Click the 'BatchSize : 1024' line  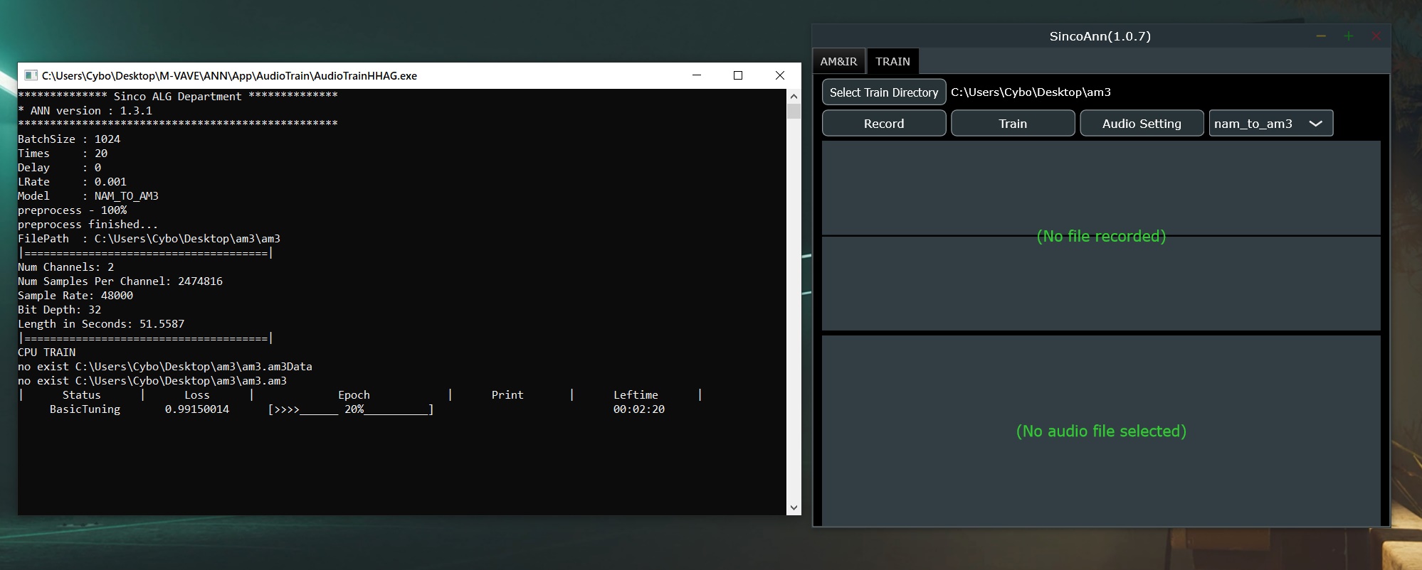[69, 139]
